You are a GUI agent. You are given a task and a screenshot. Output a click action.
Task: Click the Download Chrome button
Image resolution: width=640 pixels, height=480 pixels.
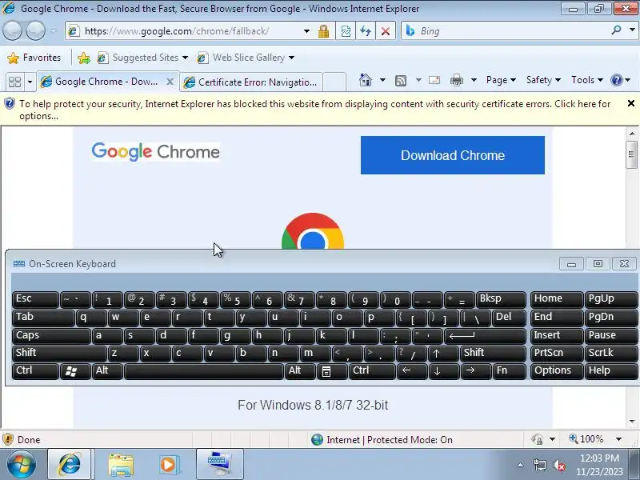(x=452, y=155)
